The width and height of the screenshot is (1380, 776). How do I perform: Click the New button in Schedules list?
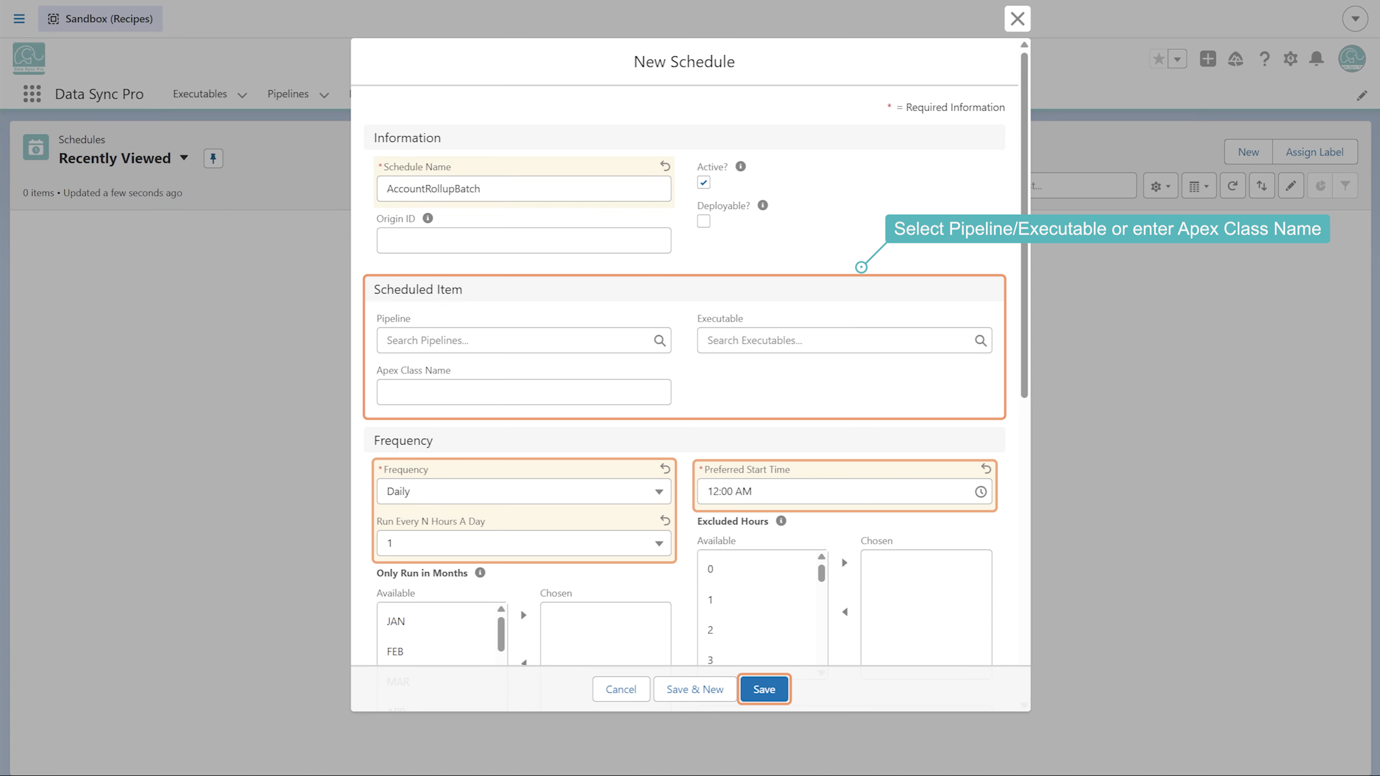1248,152
